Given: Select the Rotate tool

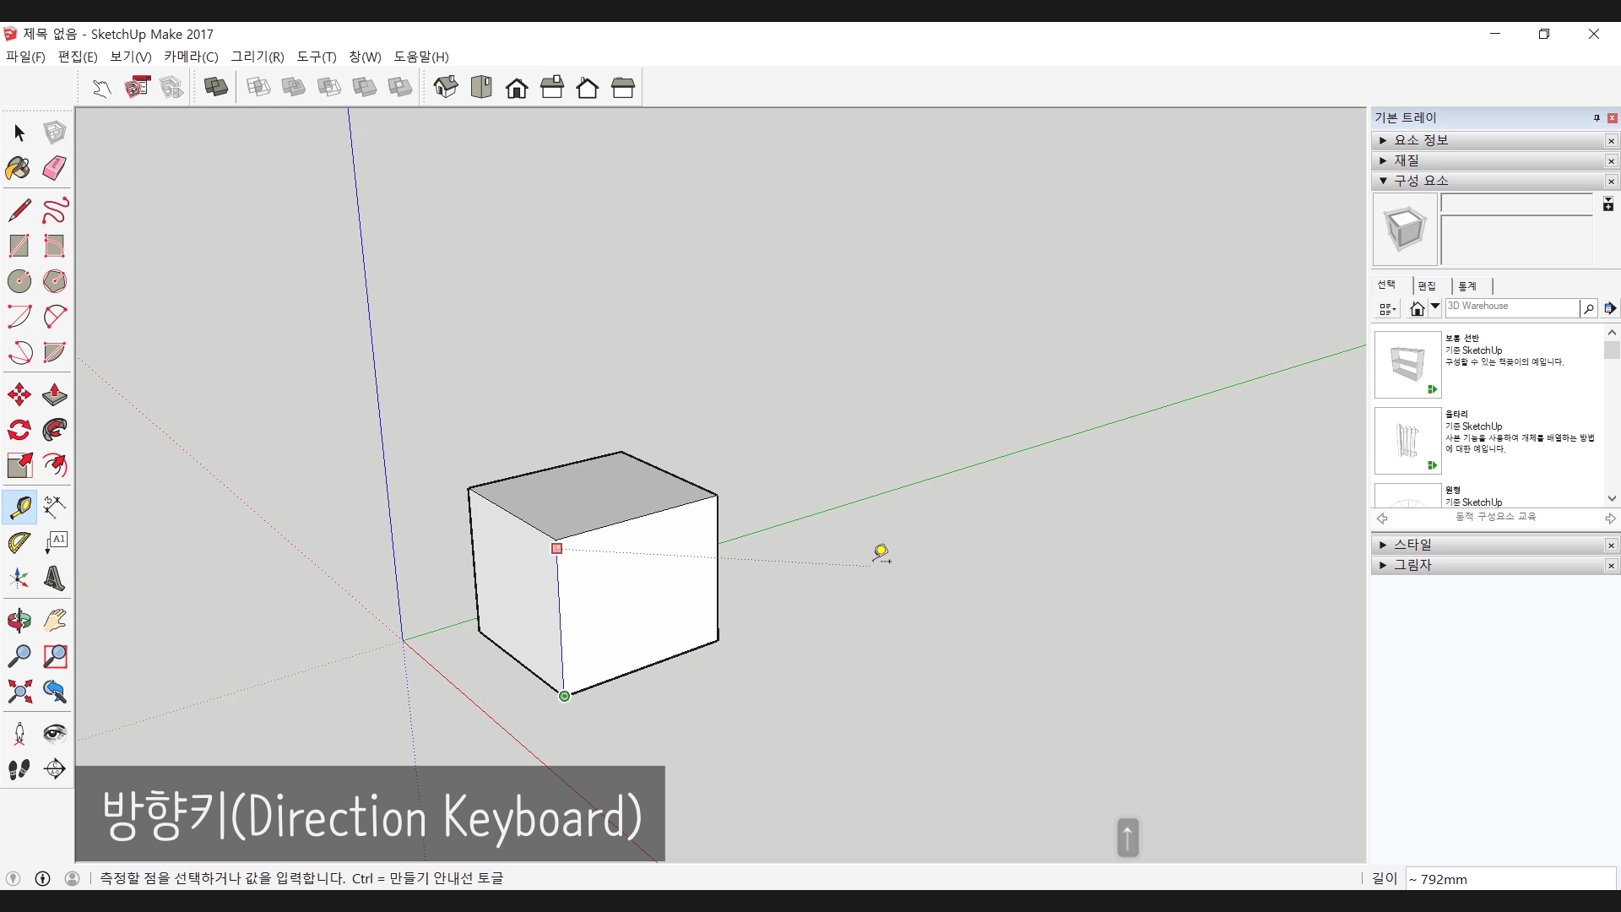Looking at the screenshot, I should pyautogui.click(x=19, y=430).
